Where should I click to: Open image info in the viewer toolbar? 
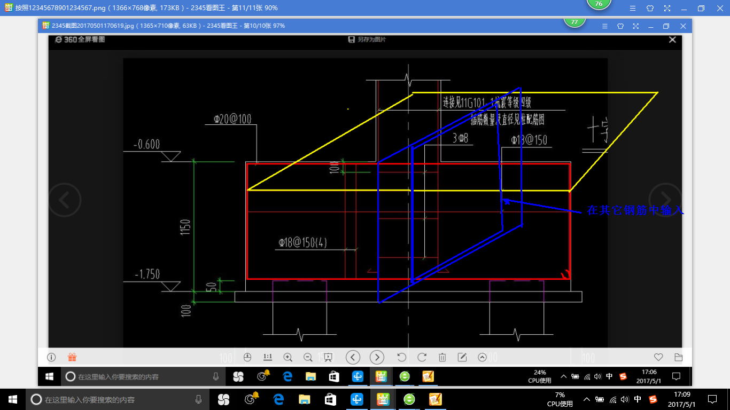click(52, 357)
